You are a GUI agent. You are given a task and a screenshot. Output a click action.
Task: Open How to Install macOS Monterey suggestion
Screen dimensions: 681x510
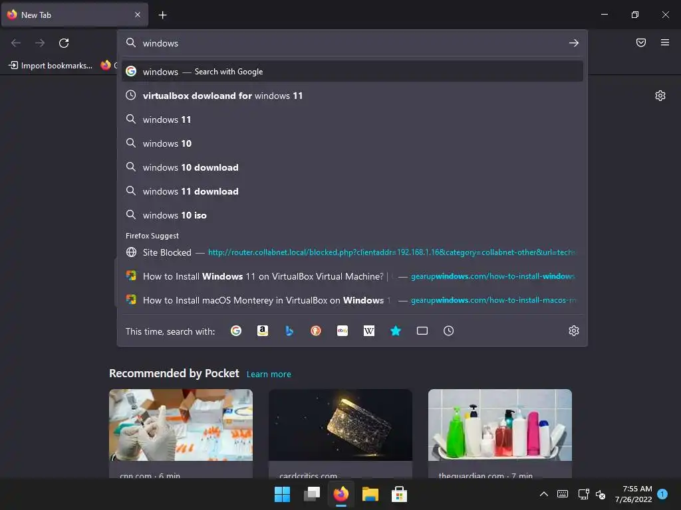pos(352,300)
